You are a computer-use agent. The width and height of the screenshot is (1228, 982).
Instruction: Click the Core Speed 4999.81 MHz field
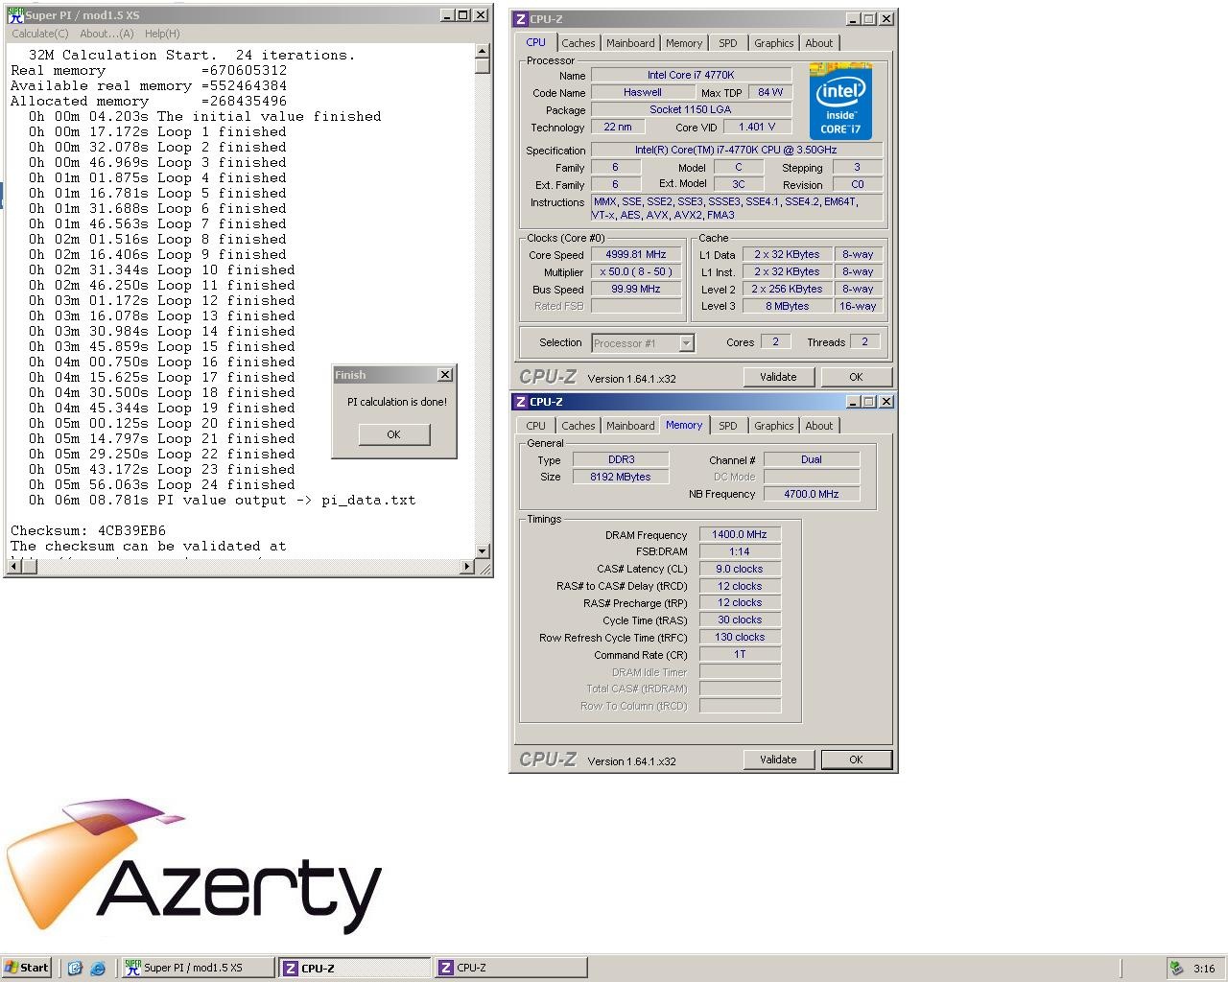(x=635, y=254)
